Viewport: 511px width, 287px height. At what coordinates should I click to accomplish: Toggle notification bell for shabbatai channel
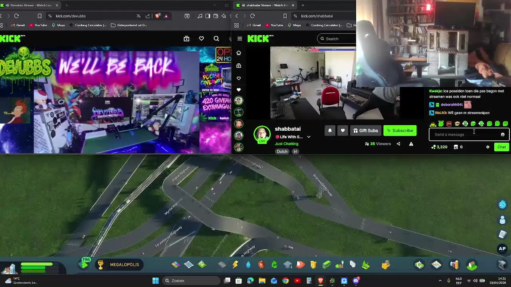[330, 131]
